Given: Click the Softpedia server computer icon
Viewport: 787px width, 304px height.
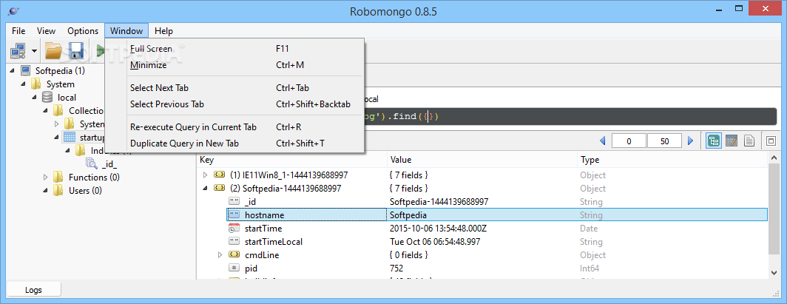Looking at the screenshot, I should coord(26,70).
